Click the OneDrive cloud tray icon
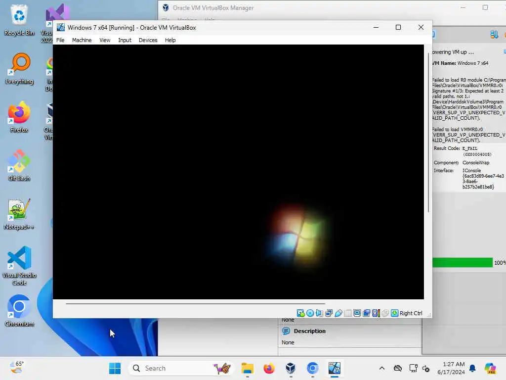The width and height of the screenshot is (506, 380). (x=398, y=368)
